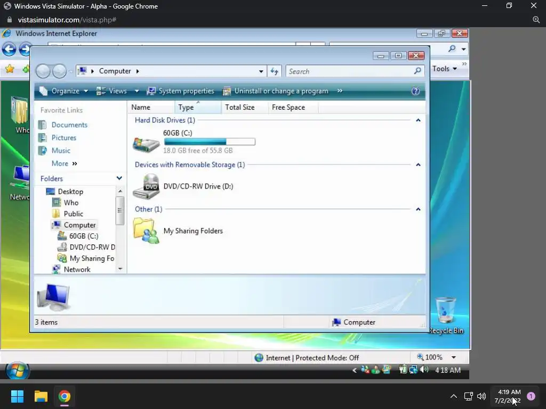Click the Internet Explorer back arrow
Screen dimensions: 546x409
(x=9, y=49)
